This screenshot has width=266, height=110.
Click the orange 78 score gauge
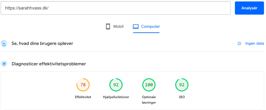(x=83, y=85)
